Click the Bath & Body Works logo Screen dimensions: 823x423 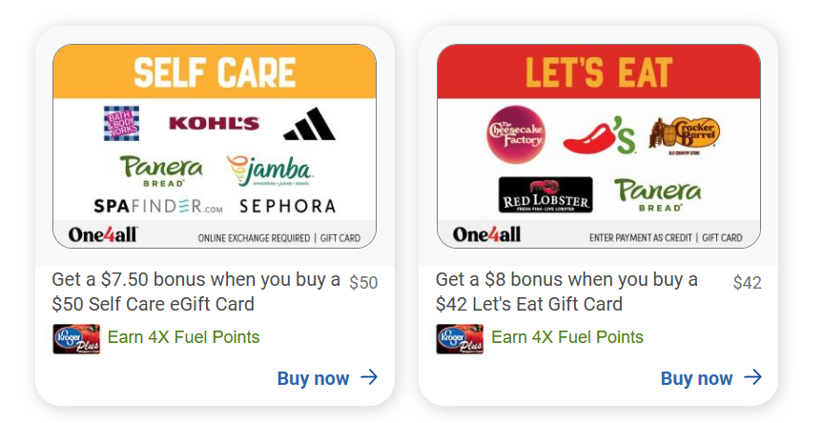click(x=121, y=123)
